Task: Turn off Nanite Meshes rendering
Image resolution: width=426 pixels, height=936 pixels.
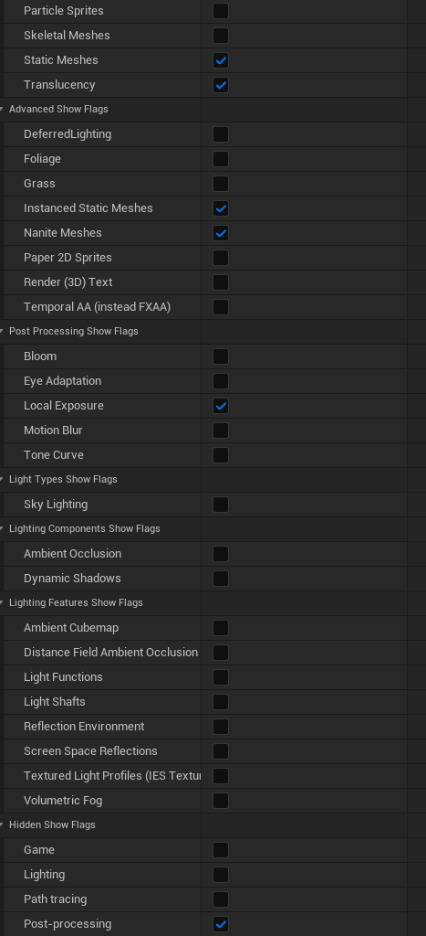Action: click(221, 233)
